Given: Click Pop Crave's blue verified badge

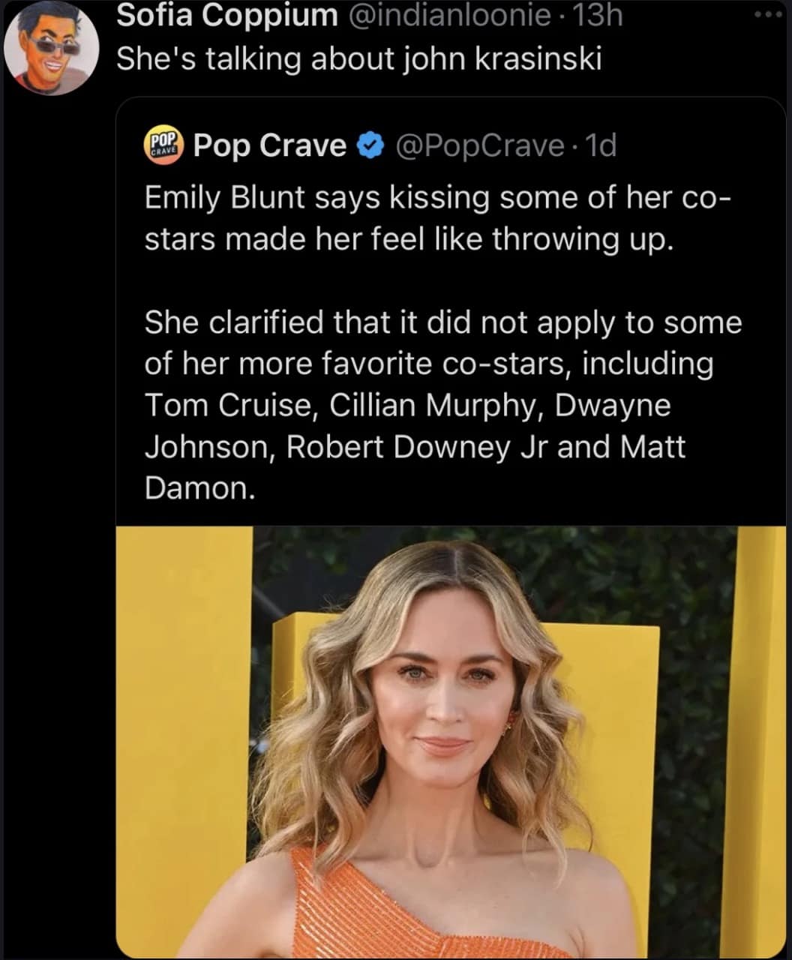Looking at the screenshot, I should point(370,145).
